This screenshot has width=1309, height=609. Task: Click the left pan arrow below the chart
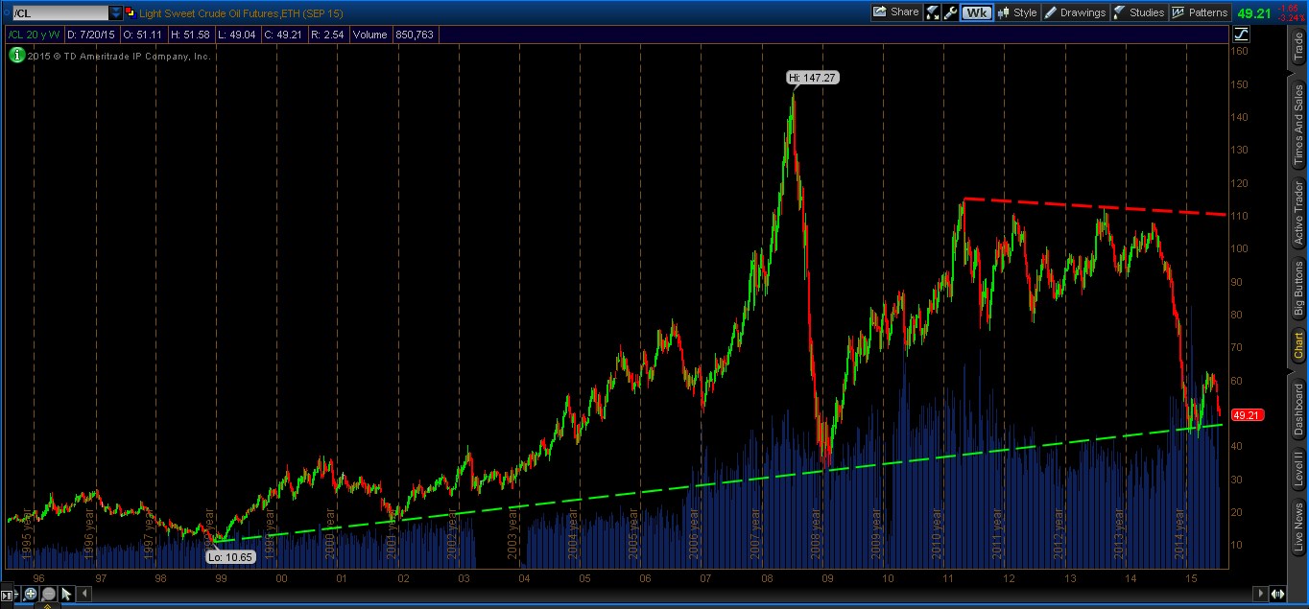tap(84, 595)
